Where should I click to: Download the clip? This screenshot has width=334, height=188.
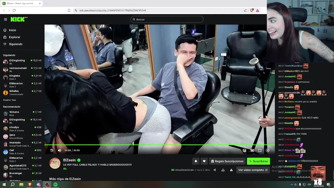tap(223, 170)
